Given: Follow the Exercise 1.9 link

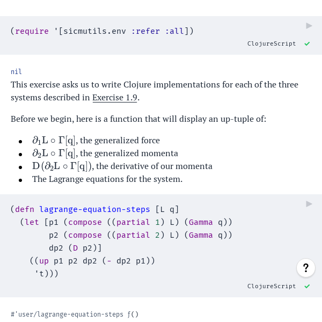Looking at the screenshot, I should 115,98.
